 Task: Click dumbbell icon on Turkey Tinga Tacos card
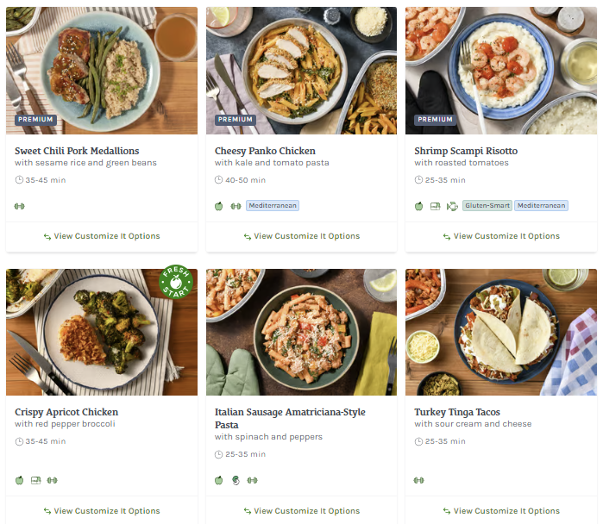pyautogui.click(x=419, y=480)
